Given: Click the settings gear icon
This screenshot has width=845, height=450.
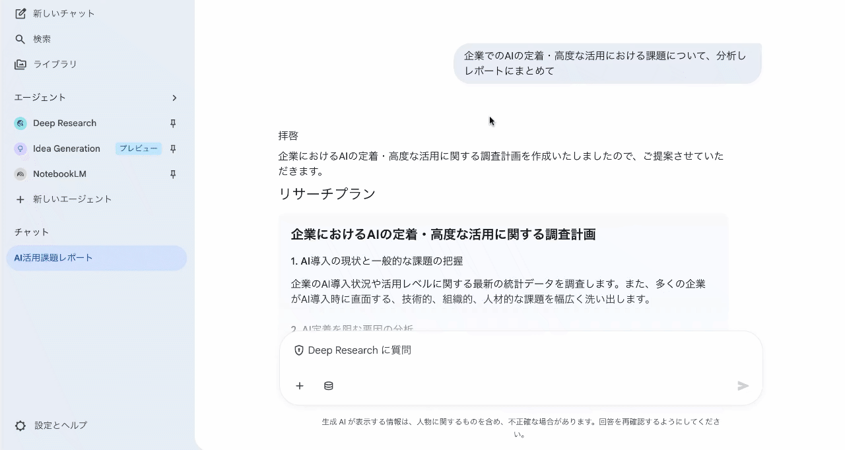Looking at the screenshot, I should (20, 426).
